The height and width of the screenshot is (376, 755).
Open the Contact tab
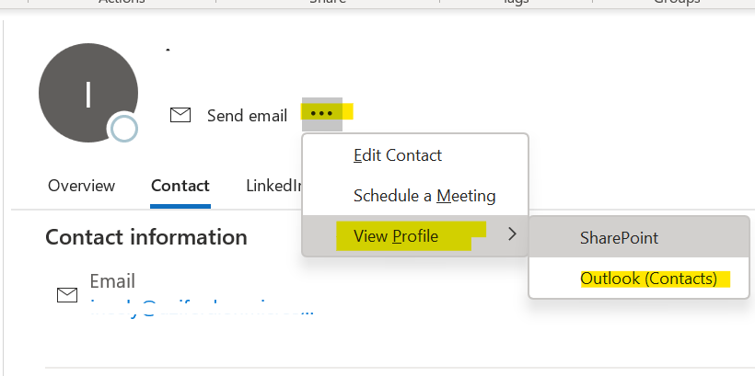(x=180, y=186)
